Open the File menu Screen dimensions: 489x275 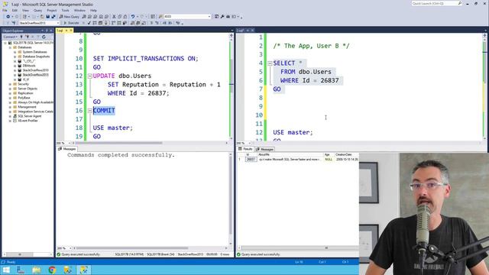coord(5,10)
